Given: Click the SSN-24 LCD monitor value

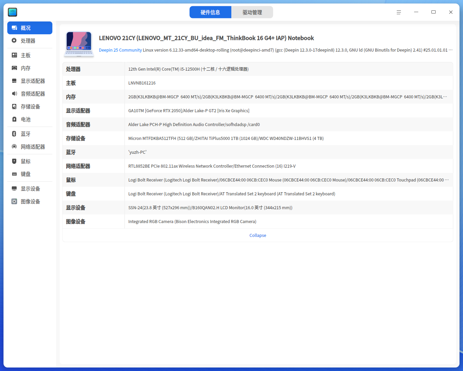Looking at the screenshot, I should [210, 207].
